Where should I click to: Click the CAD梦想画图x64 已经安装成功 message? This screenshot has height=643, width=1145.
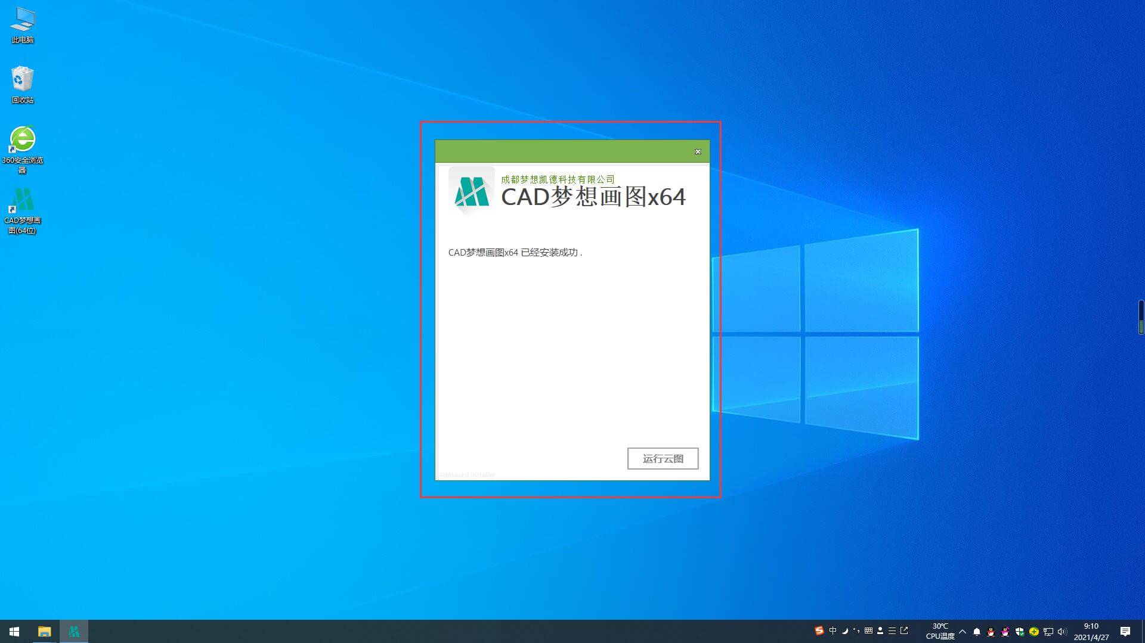click(x=515, y=253)
